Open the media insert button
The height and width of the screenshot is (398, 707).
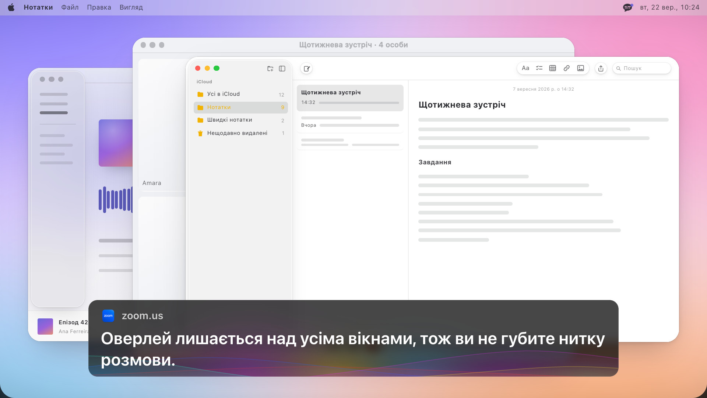coord(581,68)
